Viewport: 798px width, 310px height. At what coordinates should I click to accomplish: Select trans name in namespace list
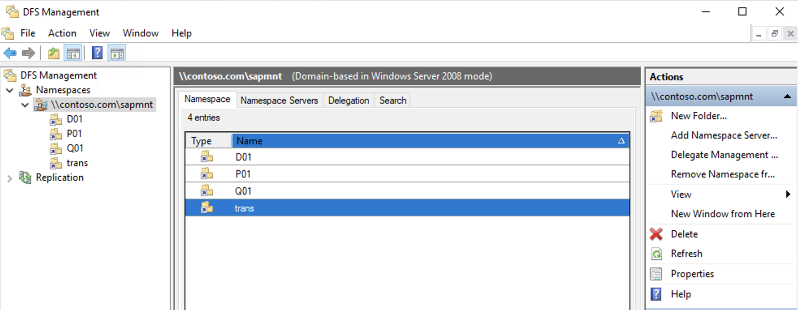click(x=244, y=208)
